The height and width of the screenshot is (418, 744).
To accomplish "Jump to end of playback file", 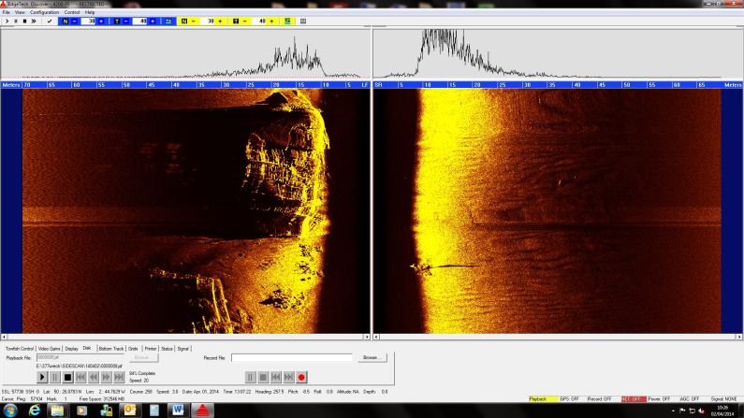I will coord(119,377).
